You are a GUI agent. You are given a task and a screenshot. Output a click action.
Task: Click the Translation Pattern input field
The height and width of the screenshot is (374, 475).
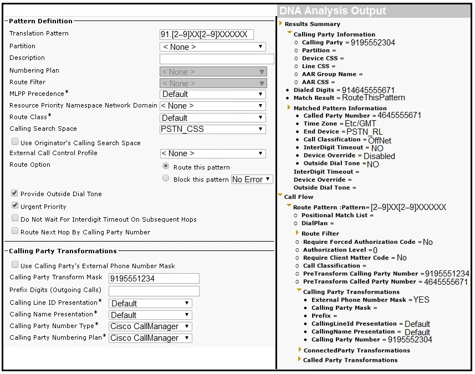click(x=207, y=34)
